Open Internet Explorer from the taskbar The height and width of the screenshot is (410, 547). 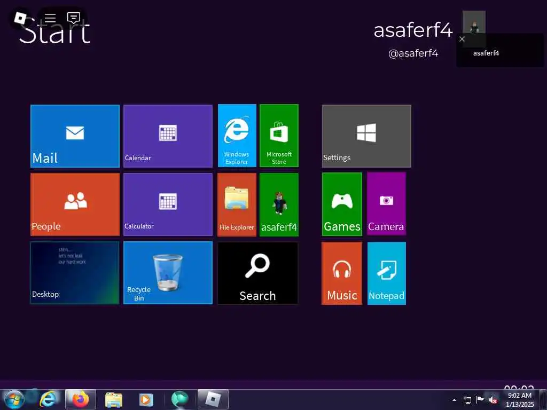[47, 399]
